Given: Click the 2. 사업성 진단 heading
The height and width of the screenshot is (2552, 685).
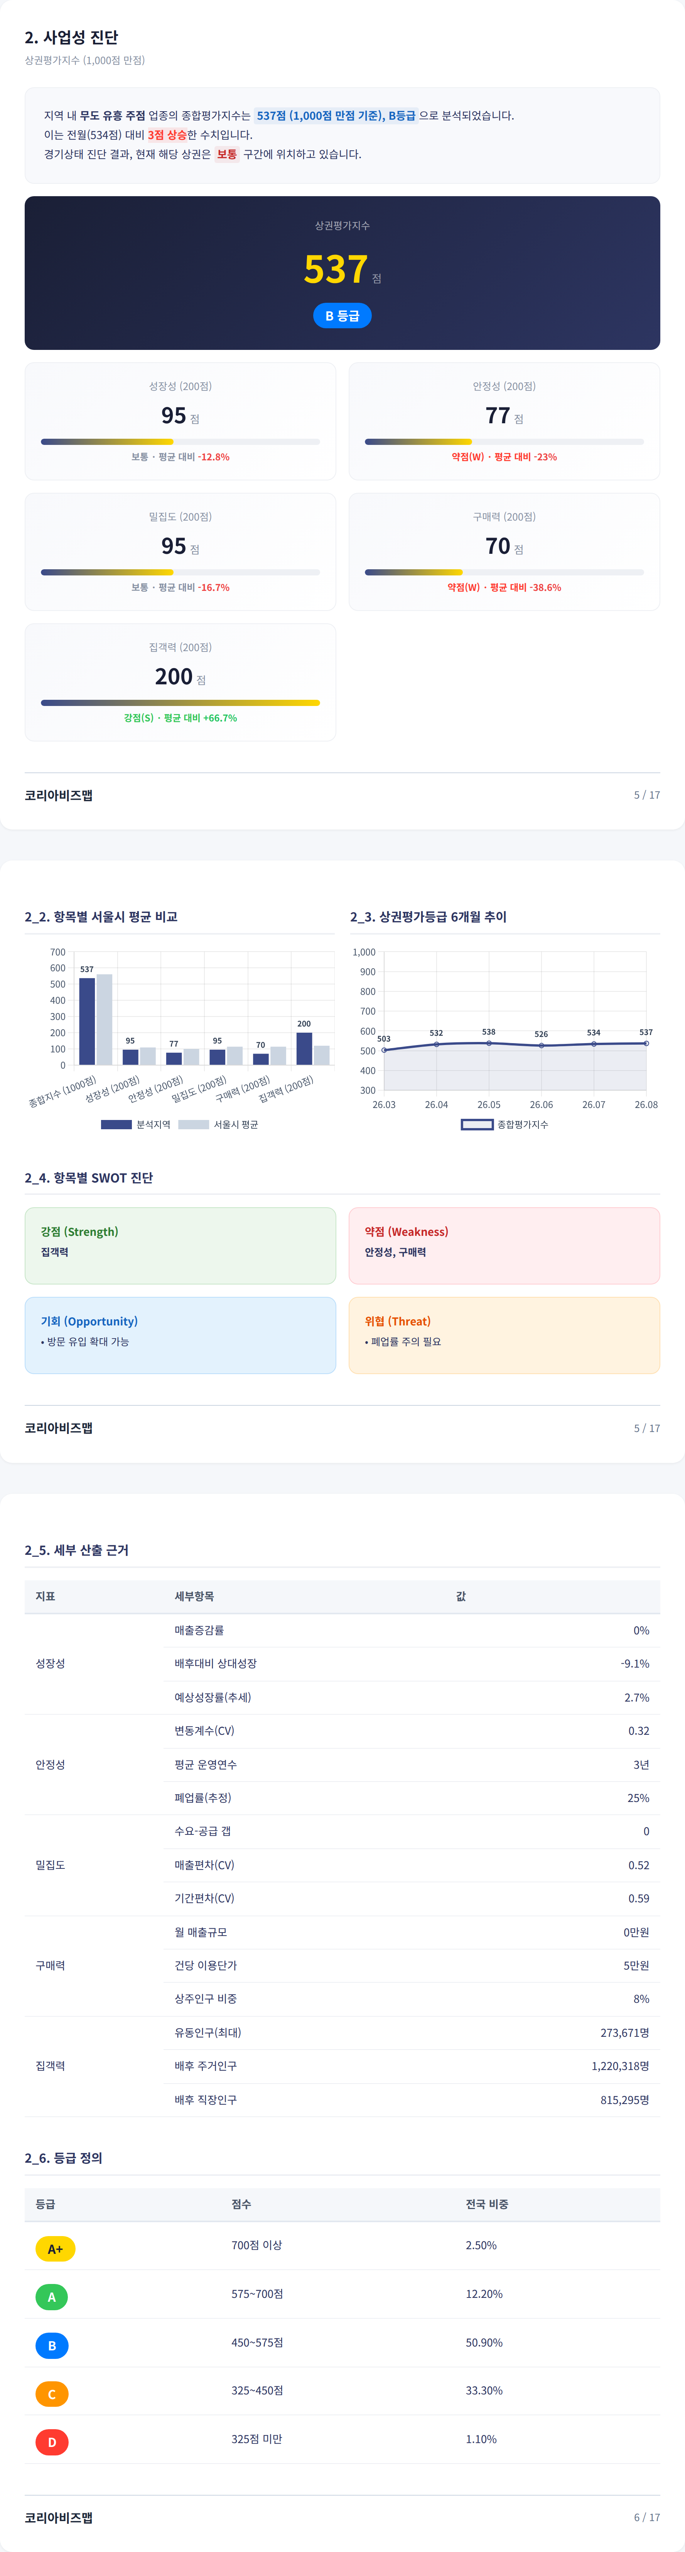Looking at the screenshot, I should [71, 37].
